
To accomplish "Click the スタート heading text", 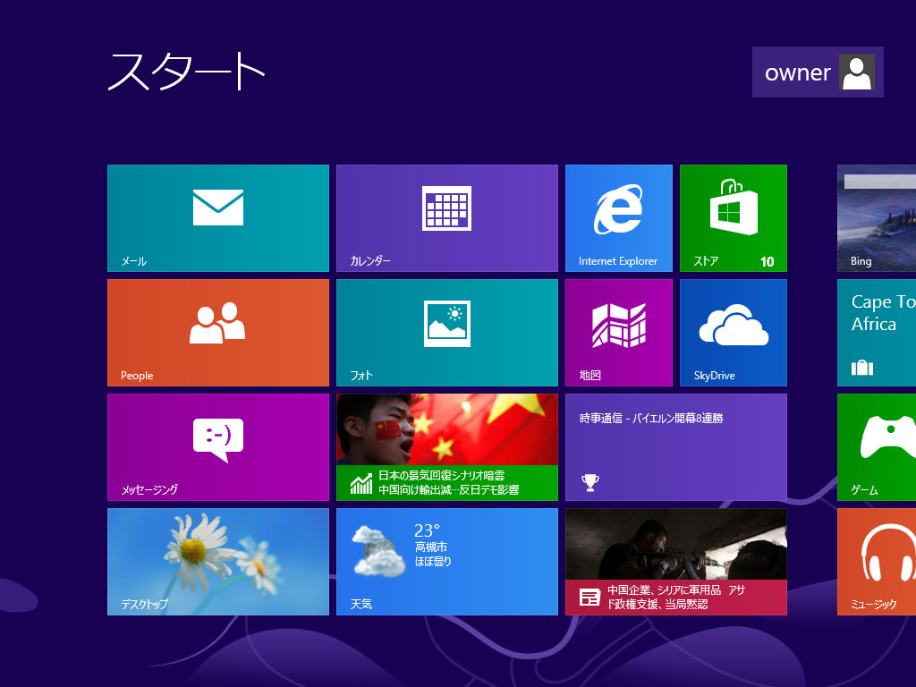I will point(187,72).
